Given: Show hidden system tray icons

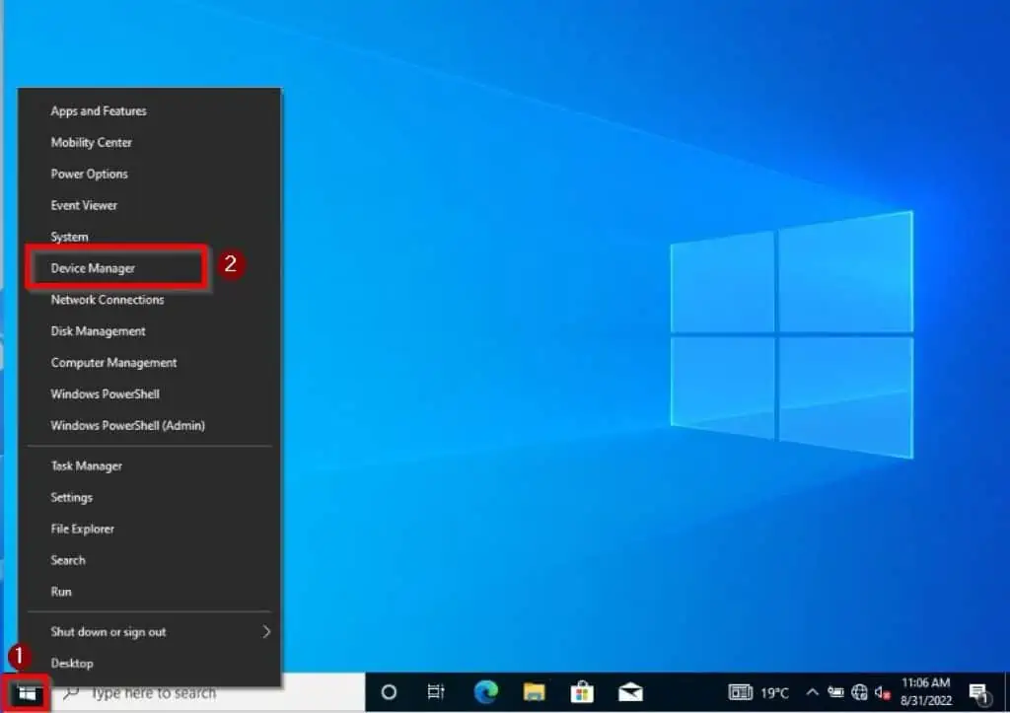Looking at the screenshot, I should pos(813,693).
